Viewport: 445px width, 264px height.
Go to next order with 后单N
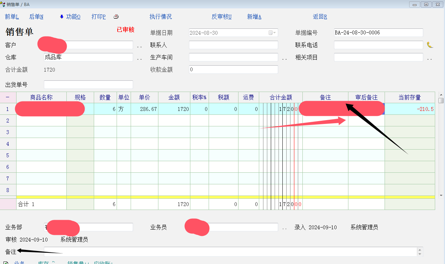coord(36,17)
